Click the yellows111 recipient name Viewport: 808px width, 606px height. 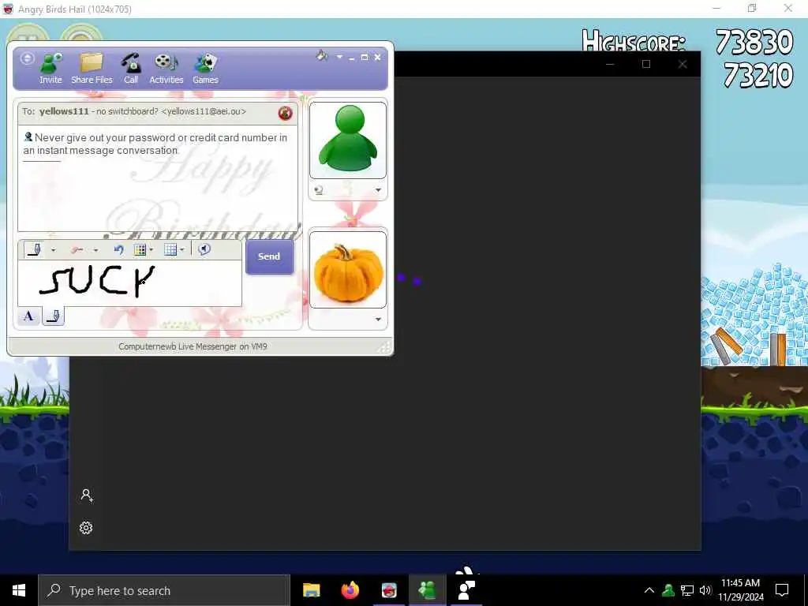tap(64, 111)
